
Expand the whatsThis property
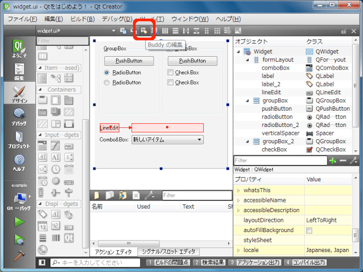coord(238,190)
